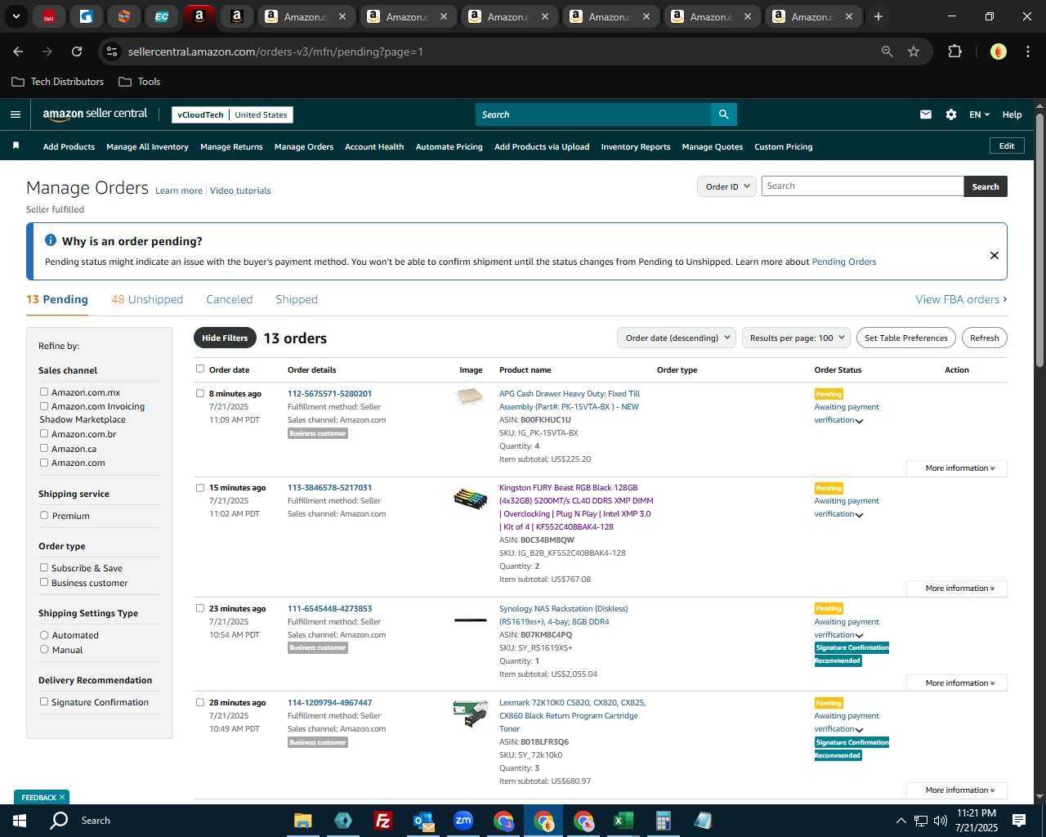Screen dimensions: 1046x837
Task: Bookmark this page with the star icon
Action: 914,51
